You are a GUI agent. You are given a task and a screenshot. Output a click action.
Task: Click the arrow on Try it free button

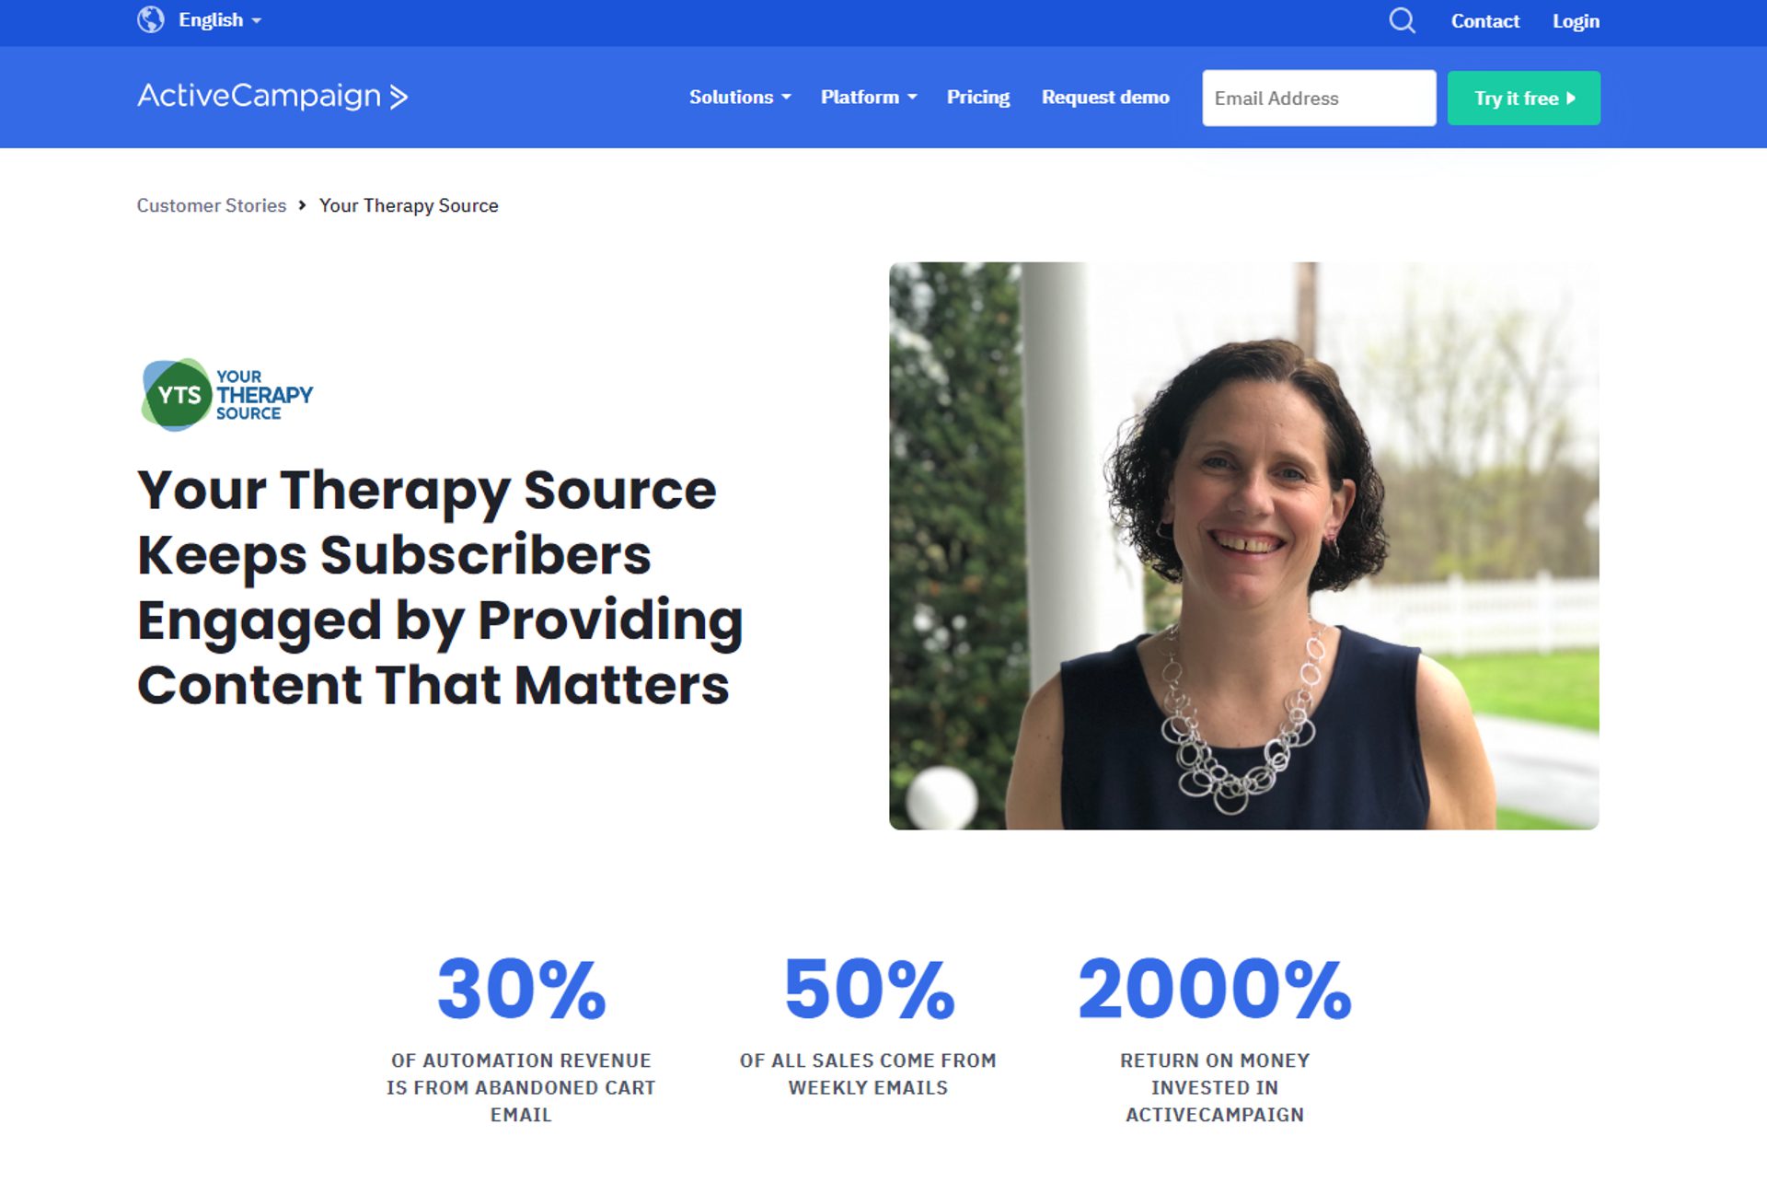coord(1571,98)
